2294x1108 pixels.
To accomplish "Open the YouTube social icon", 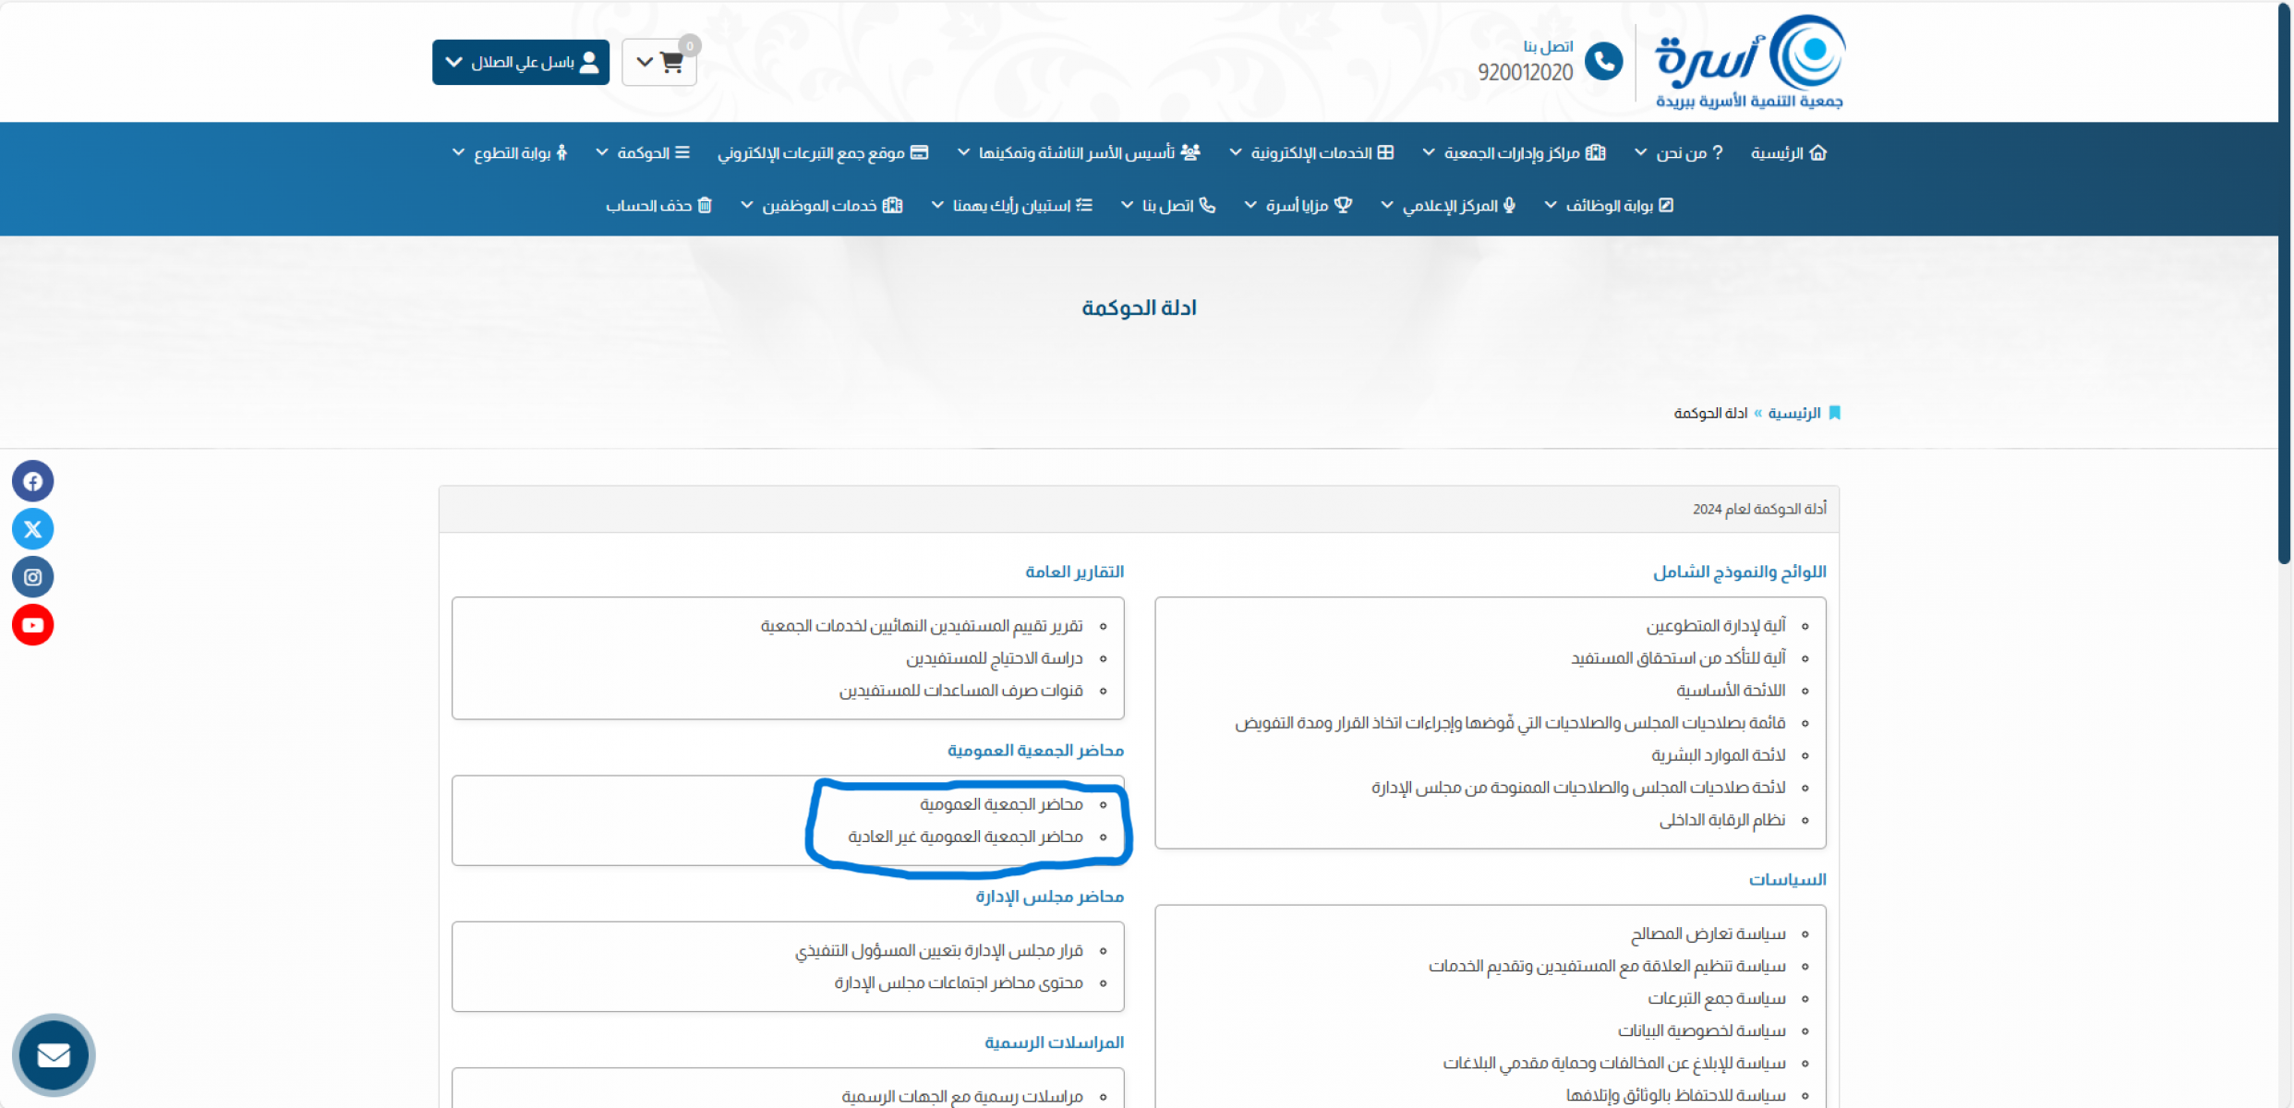I will point(32,625).
